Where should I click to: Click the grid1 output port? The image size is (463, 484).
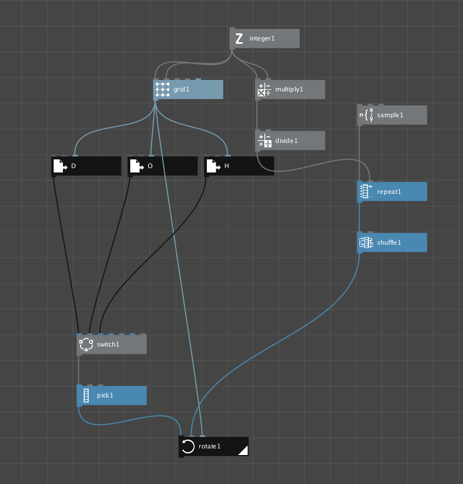point(156,100)
